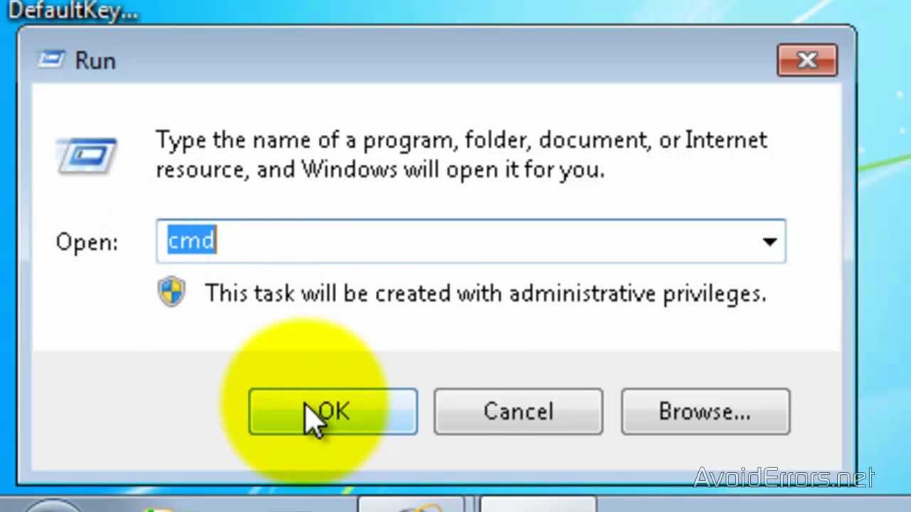Viewport: 911px width, 512px height.
Task: Click the 'created with administrative privileges' text
Action: 571,293
